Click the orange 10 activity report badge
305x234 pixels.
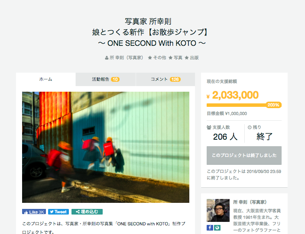point(115,80)
